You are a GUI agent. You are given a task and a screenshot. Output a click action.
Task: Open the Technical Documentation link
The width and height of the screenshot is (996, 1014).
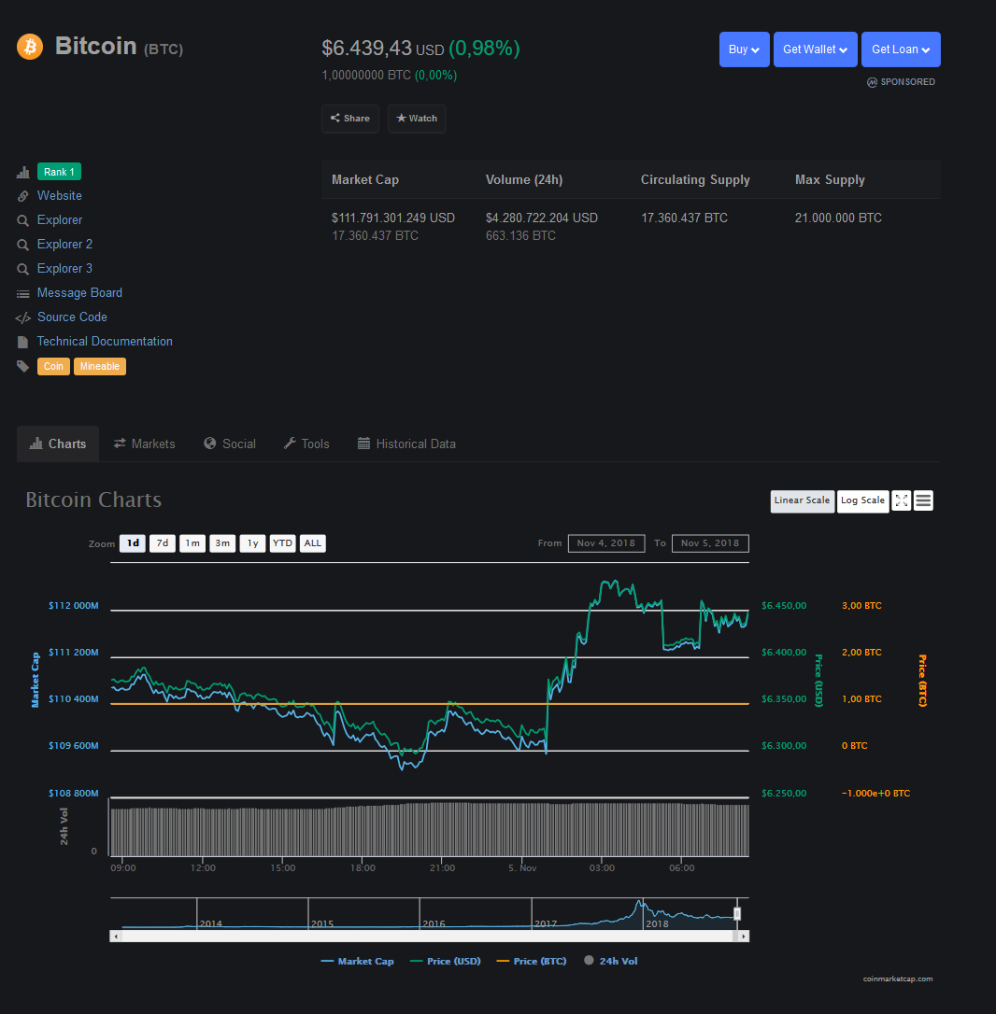pos(105,342)
